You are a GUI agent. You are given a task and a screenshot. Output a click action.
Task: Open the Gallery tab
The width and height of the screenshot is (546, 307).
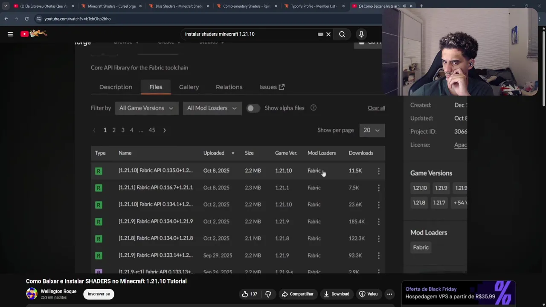[189, 87]
